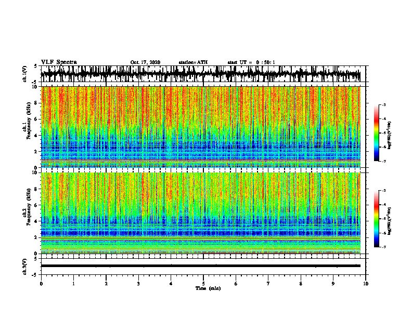The image size is (412, 318).
Task: Click the ch.1 spectrogram color scale bar
Action: (x=376, y=133)
